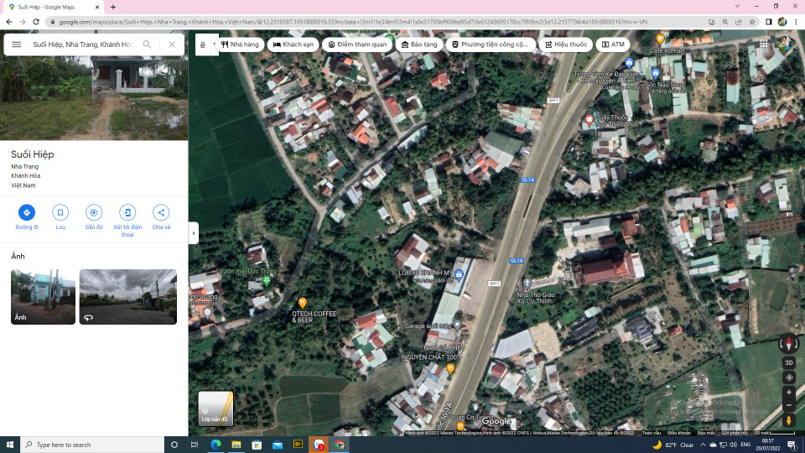Open Chrome three-dot menu
This screenshot has width=805, height=453.
pos(797,22)
